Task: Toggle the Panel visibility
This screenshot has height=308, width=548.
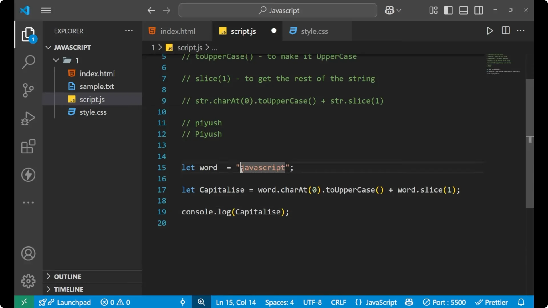Action: pyautogui.click(x=463, y=10)
